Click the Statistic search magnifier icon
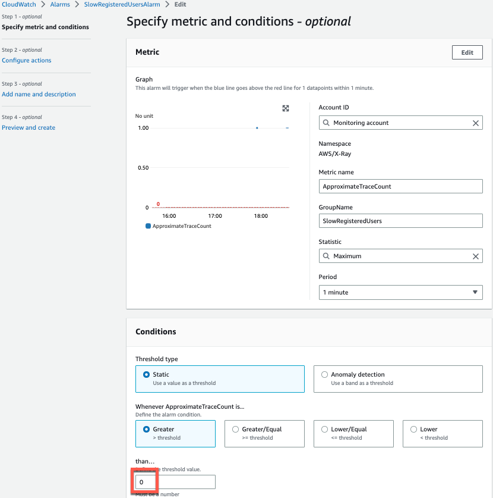 [x=326, y=256]
